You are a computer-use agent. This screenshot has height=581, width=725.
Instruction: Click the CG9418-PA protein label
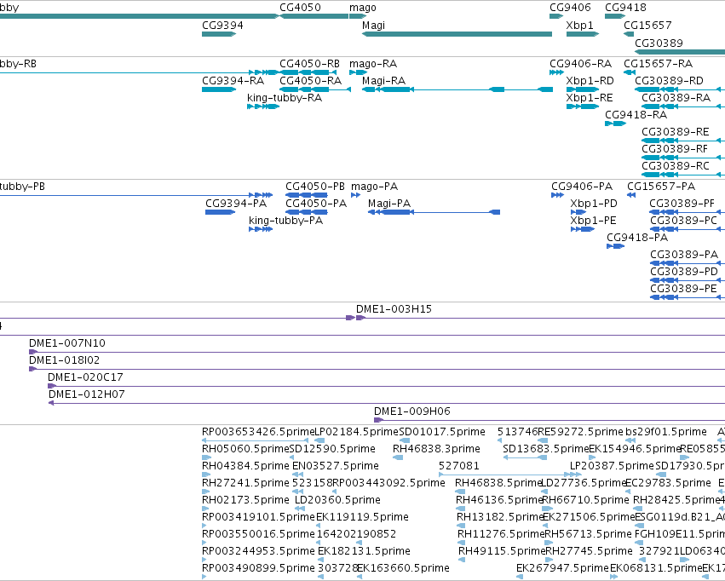[x=637, y=238]
